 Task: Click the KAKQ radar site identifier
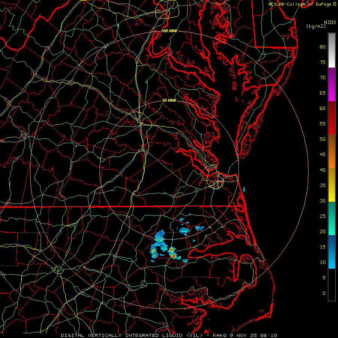point(219,335)
